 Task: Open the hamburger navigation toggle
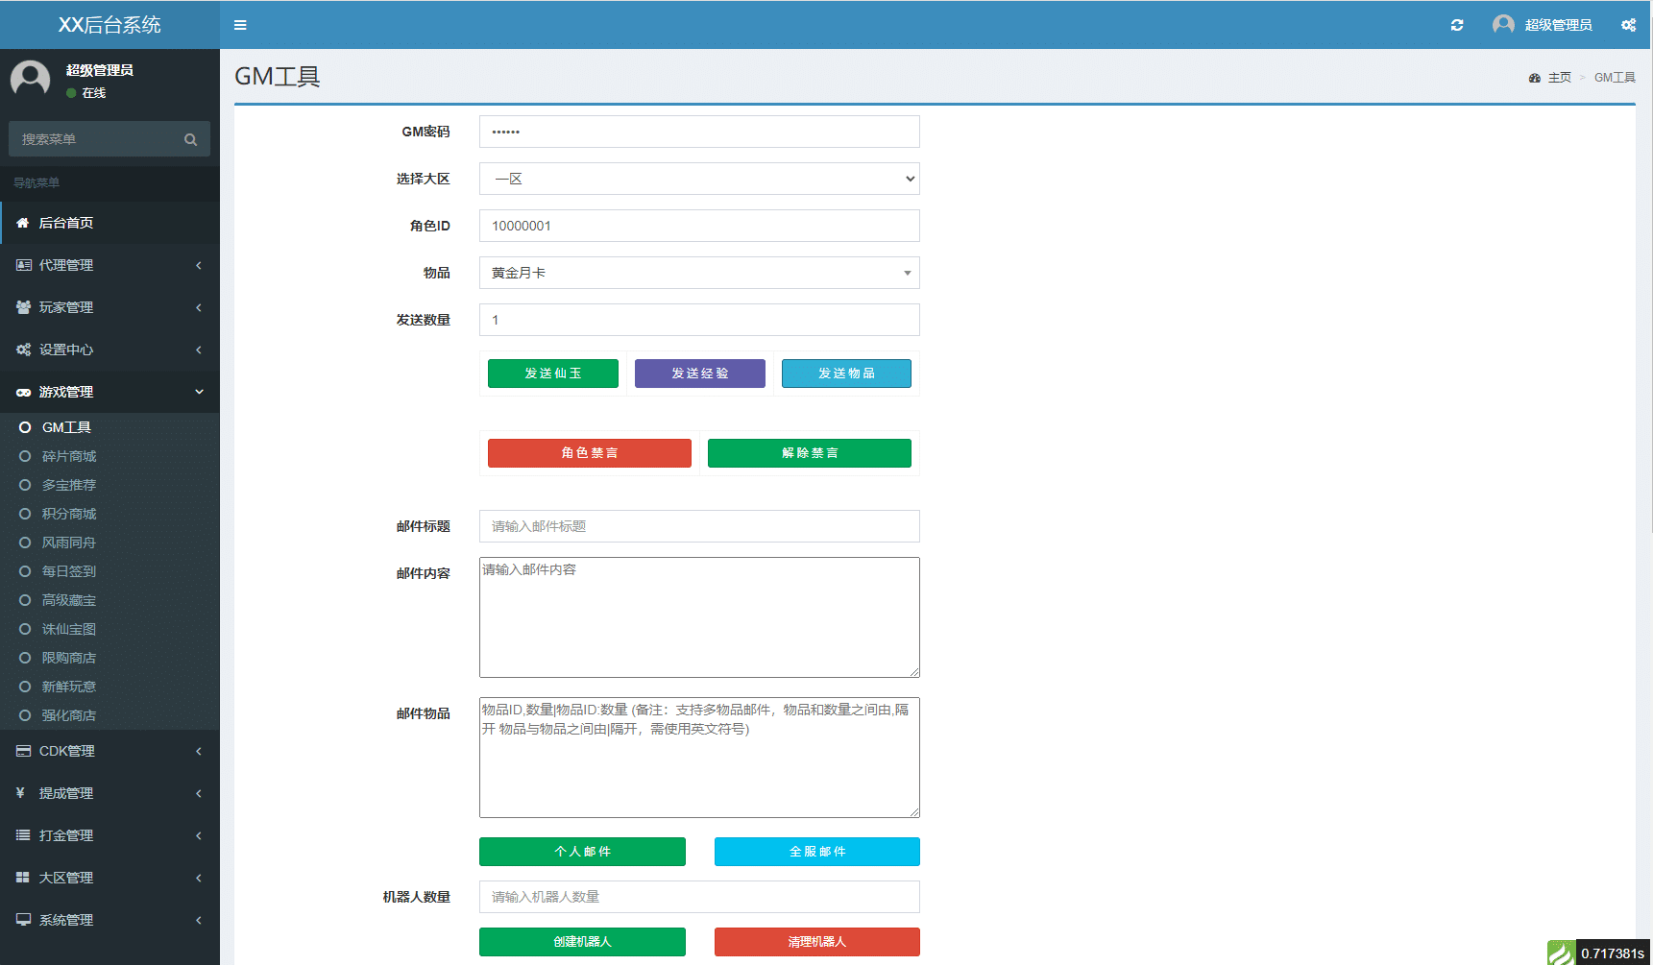(240, 25)
